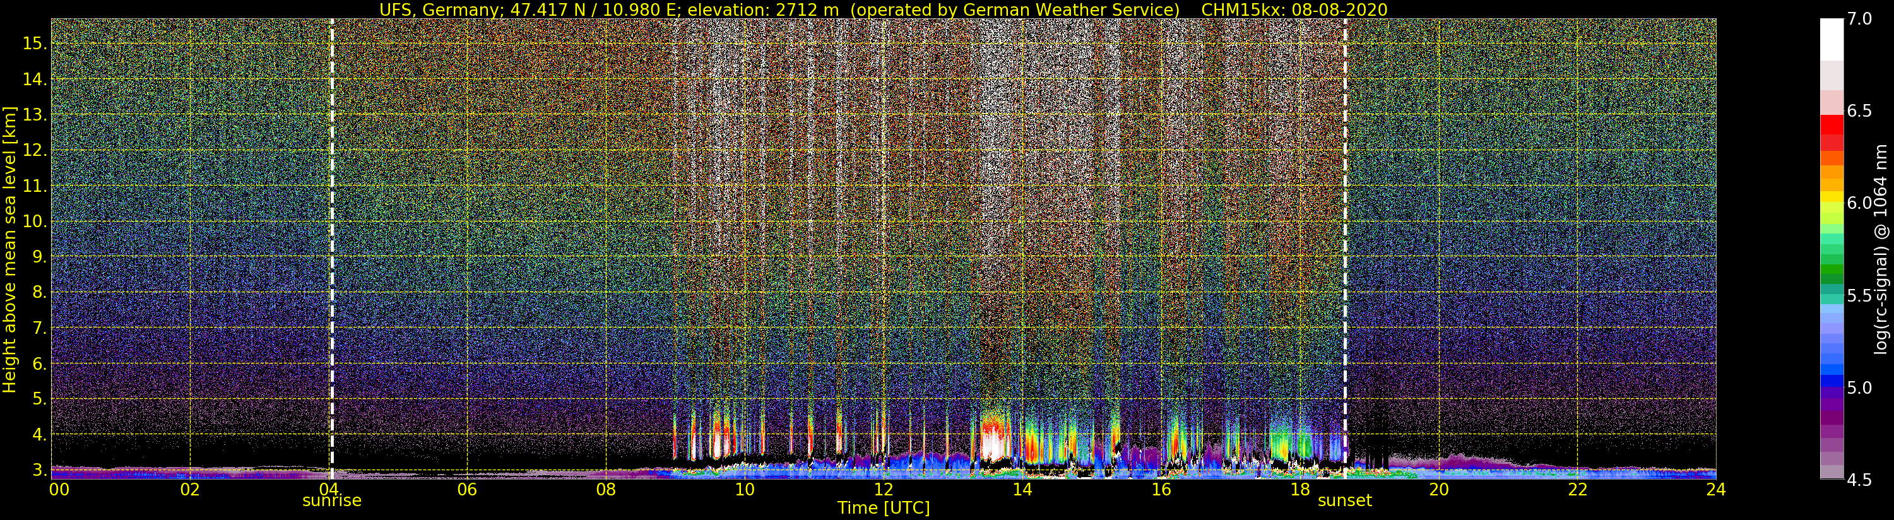Click height tick '3.' on the y-axis
Image resolution: width=1894 pixels, height=520 pixels.
pyautogui.click(x=39, y=470)
